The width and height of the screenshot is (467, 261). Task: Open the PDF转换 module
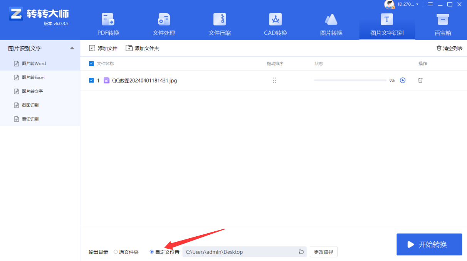(108, 24)
